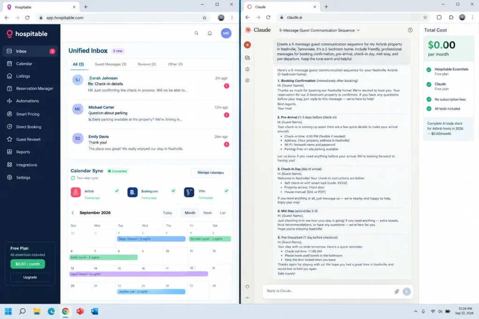Open Hospitable notifications bell

(x=210, y=33)
